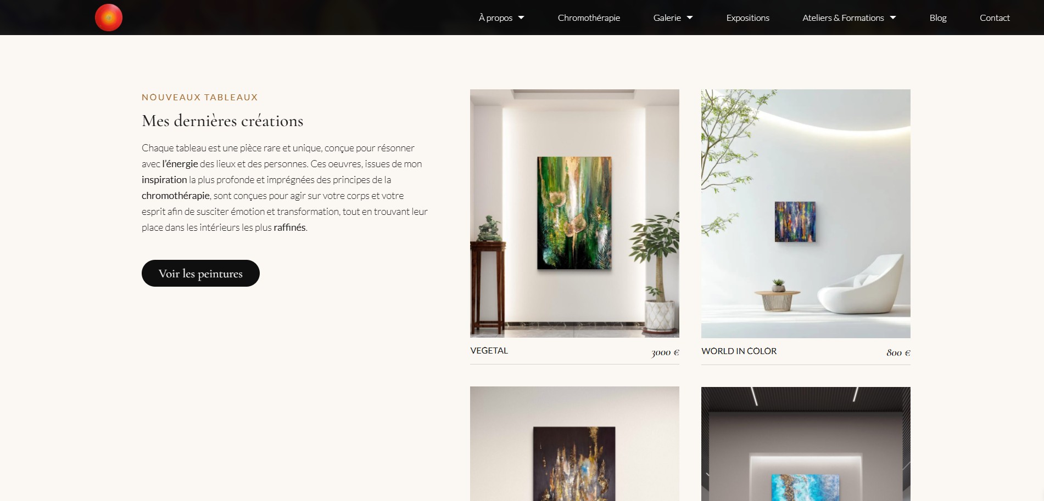The width and height of the screenshot is (1044, 501).
Task: Open the Contact page
Action: (995, 18)
